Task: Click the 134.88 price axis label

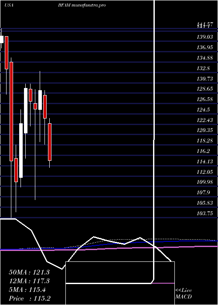Action: (x=205, y=58)
